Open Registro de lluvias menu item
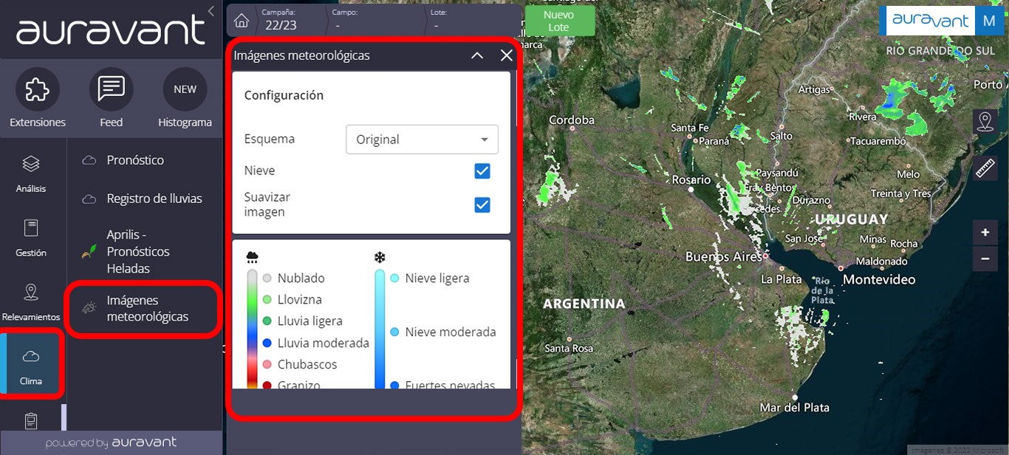 click(154, 199)
